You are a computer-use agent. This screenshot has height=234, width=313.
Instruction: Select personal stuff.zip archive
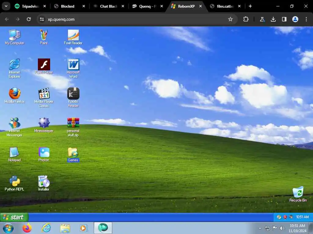coord(73,127)
